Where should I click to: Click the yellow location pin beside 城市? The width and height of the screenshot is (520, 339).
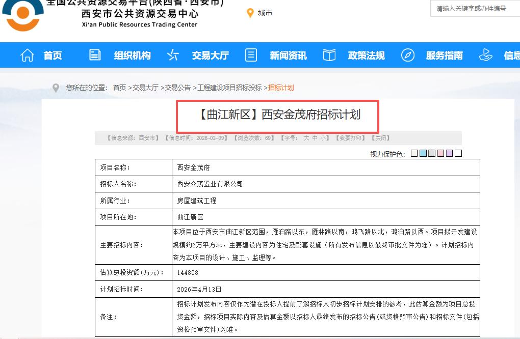pos(249,13)
